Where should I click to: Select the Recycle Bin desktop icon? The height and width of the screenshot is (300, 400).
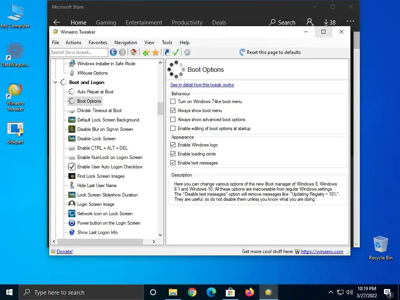(x=380, y=248)
